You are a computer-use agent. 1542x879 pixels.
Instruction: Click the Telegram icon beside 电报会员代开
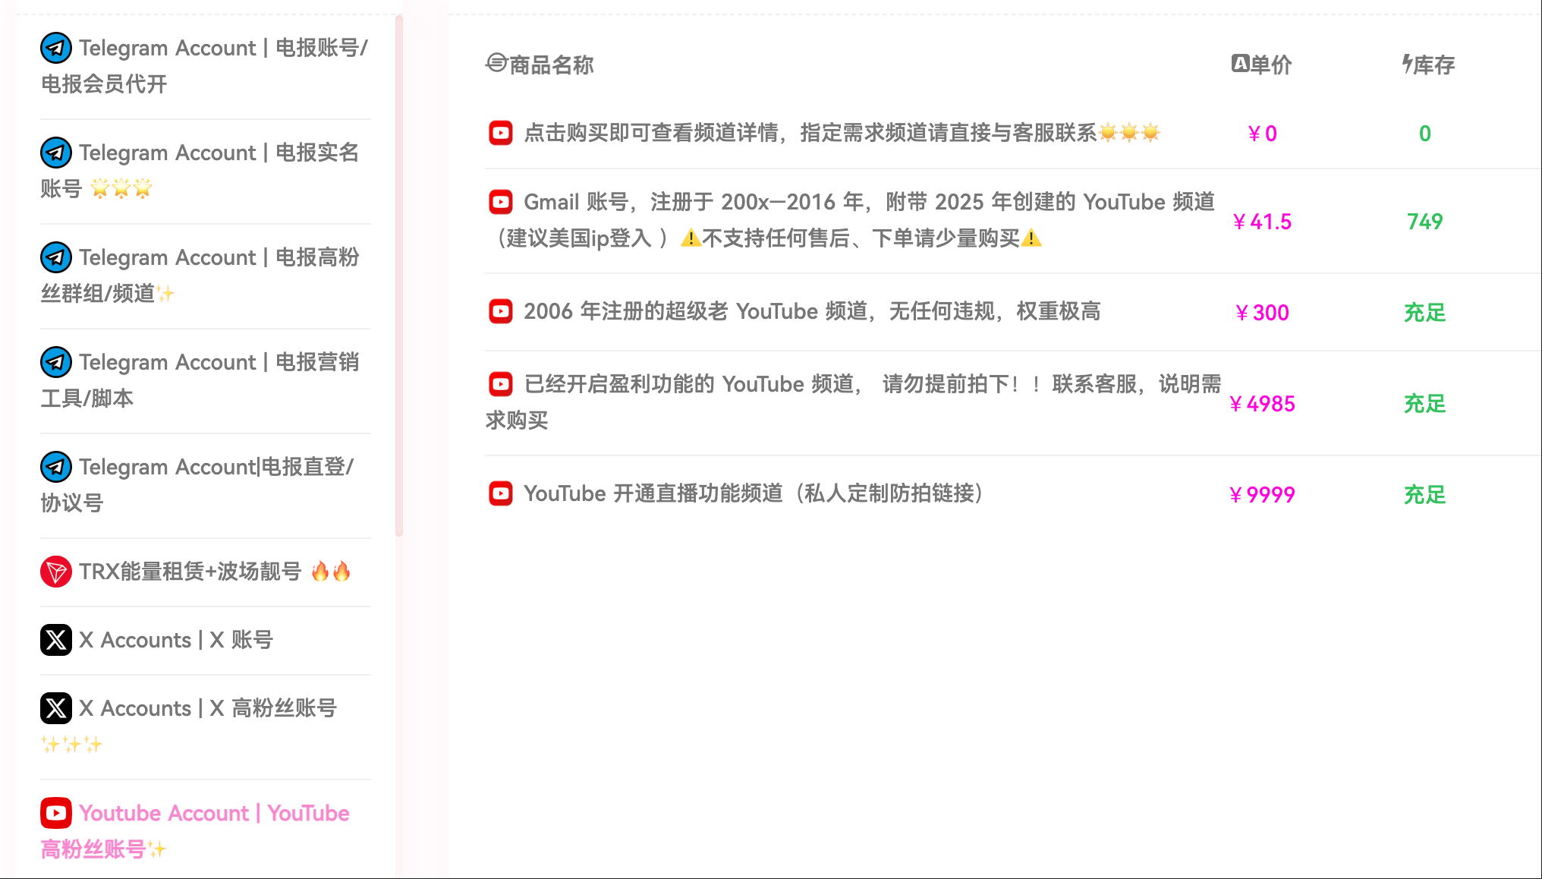point(56,48)
